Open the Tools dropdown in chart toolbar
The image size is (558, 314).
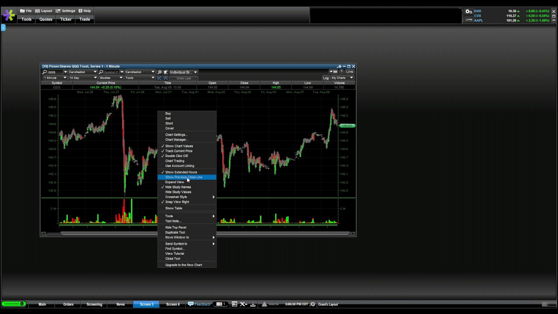click(139, 78)
